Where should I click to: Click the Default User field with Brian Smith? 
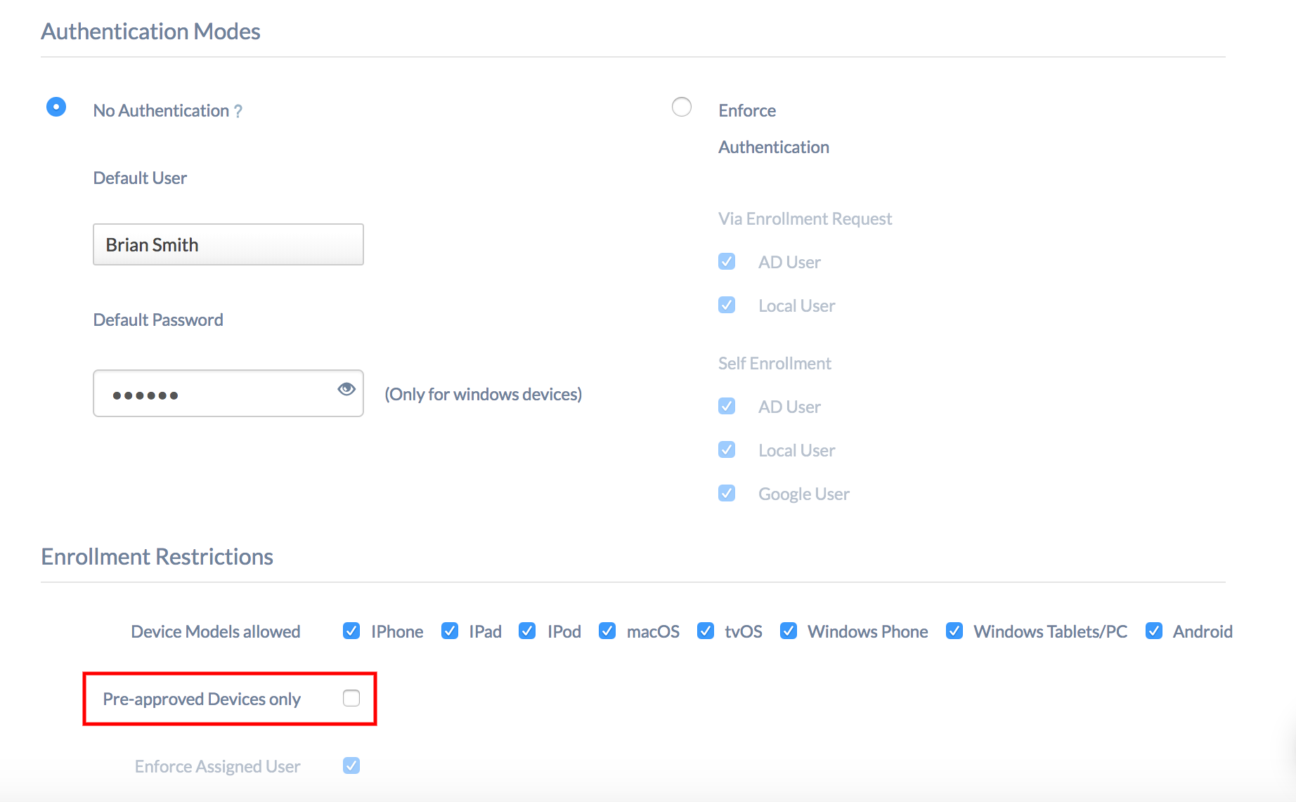(x=228, y=244)
